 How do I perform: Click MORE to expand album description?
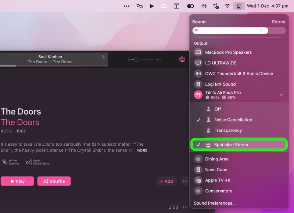click(142, 150)
